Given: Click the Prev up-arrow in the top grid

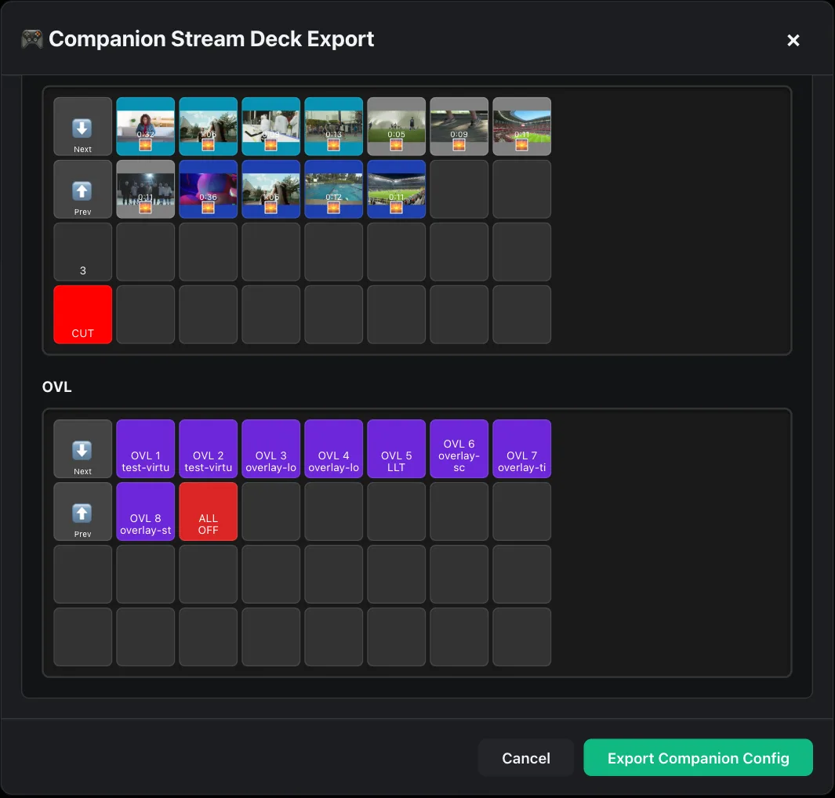Looking at the screenshot, I should click(82, 190).
